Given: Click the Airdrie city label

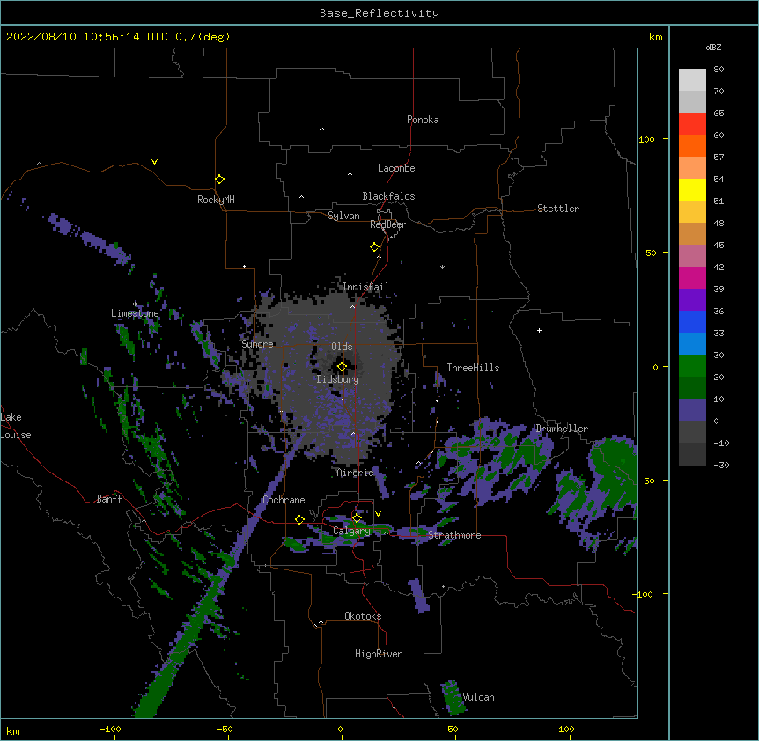Looking at the screenshot, I should tap(355, 473).
